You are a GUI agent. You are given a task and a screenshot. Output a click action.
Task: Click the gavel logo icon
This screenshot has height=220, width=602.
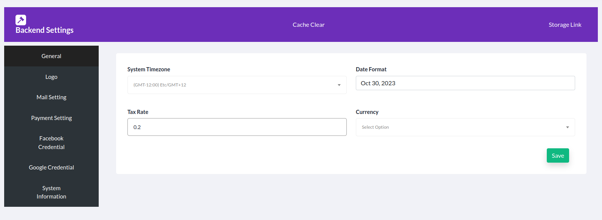click(21, 20)
